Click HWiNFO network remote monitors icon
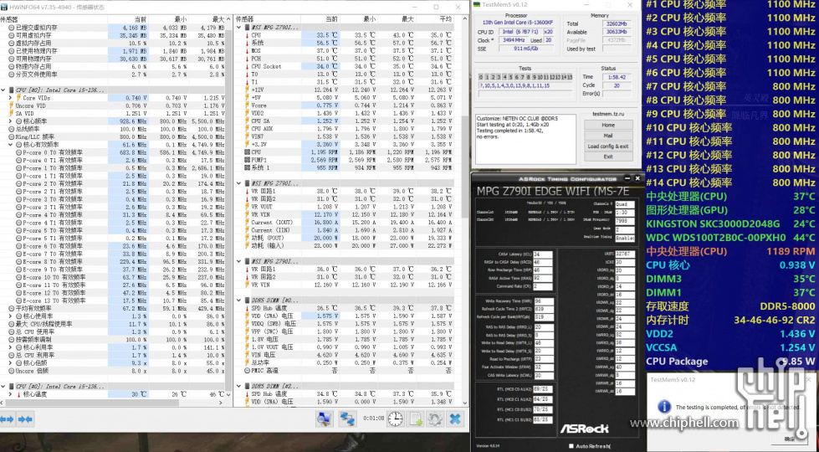The width and height of the screenshot is (819, 452). point(347,419)
